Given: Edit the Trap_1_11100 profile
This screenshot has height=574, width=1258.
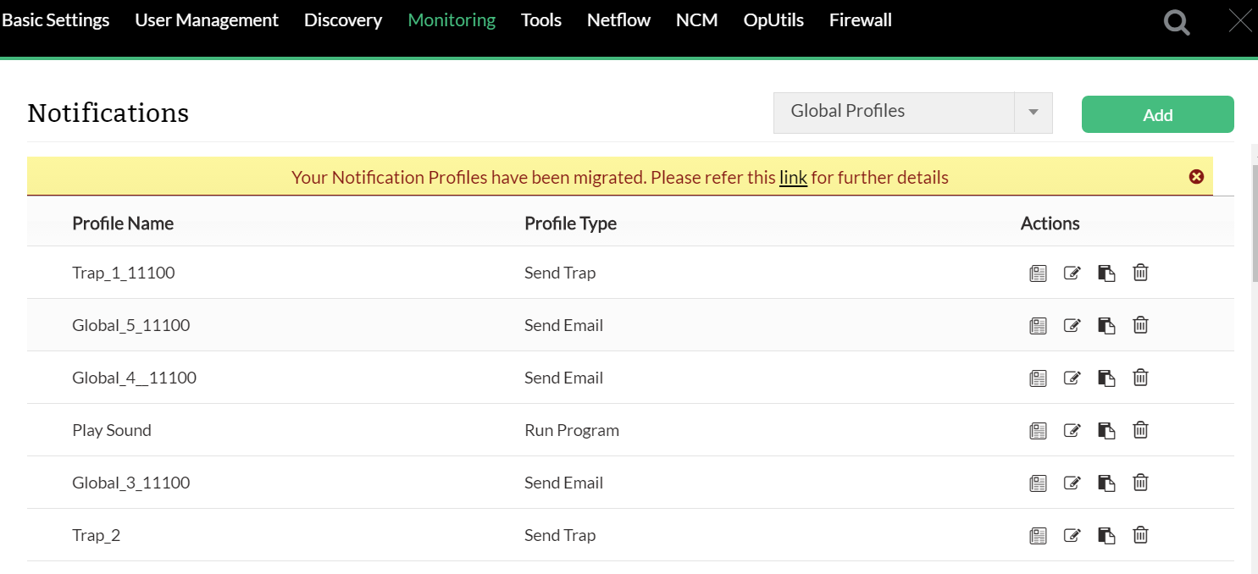Looking at the screenshot, I should point(1072,273).
